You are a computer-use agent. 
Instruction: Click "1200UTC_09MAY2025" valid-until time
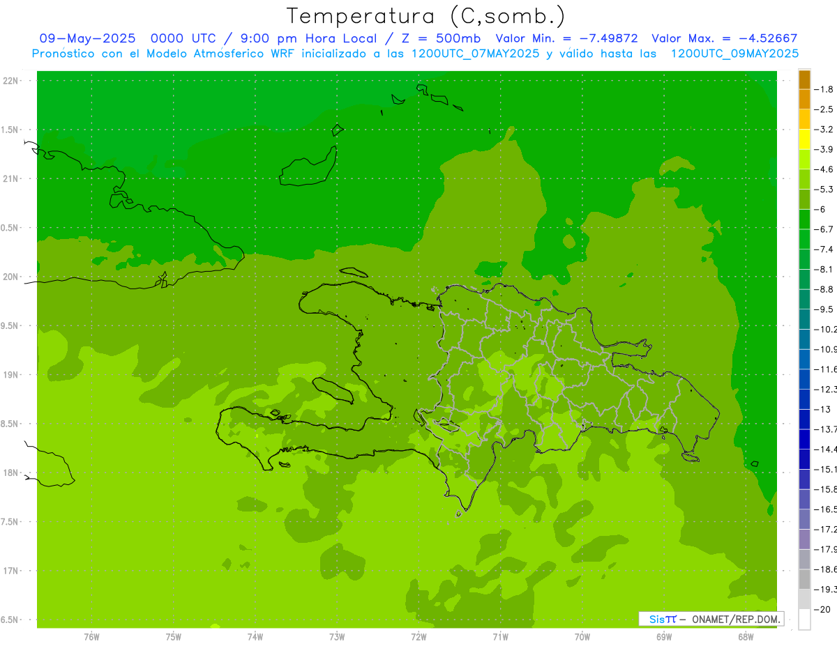[734, 53]
